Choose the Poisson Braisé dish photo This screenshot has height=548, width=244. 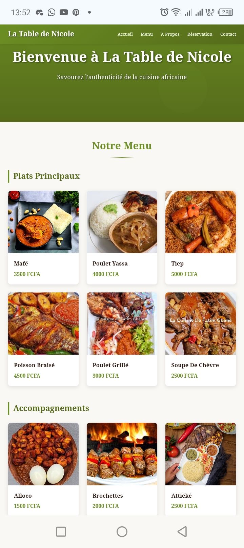tap(43, 324)
